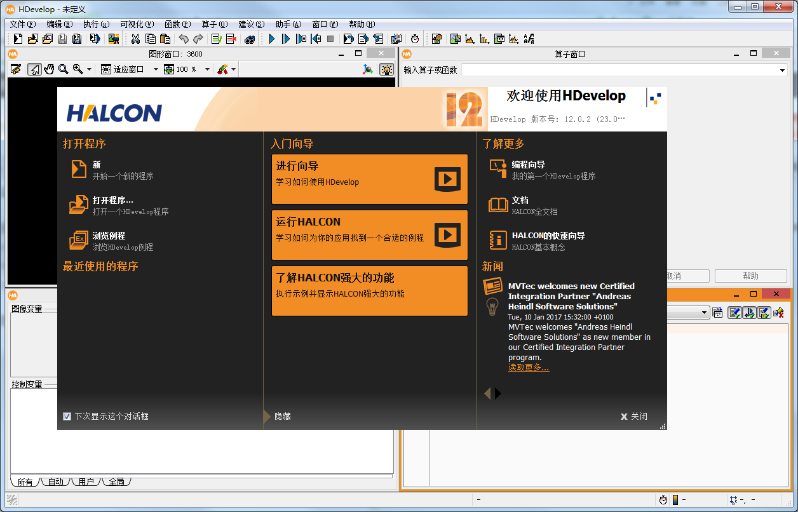The height and width of the screenshot is (512, 798).
Task: Select the Magnify tool in the graphics window
Action: coord(63,69)
